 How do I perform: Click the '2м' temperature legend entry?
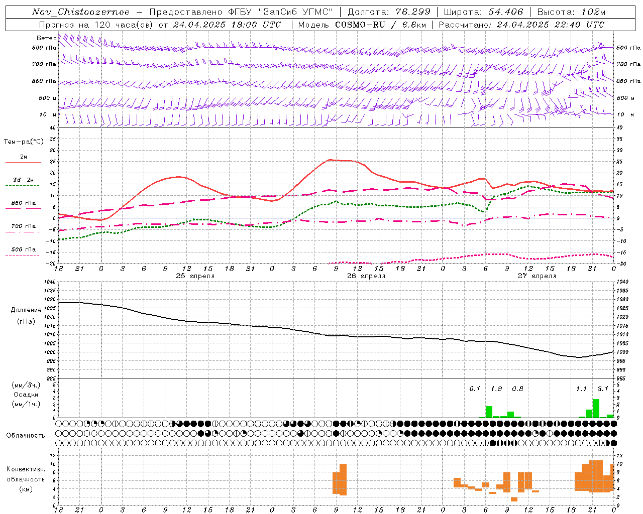point(24,157)
